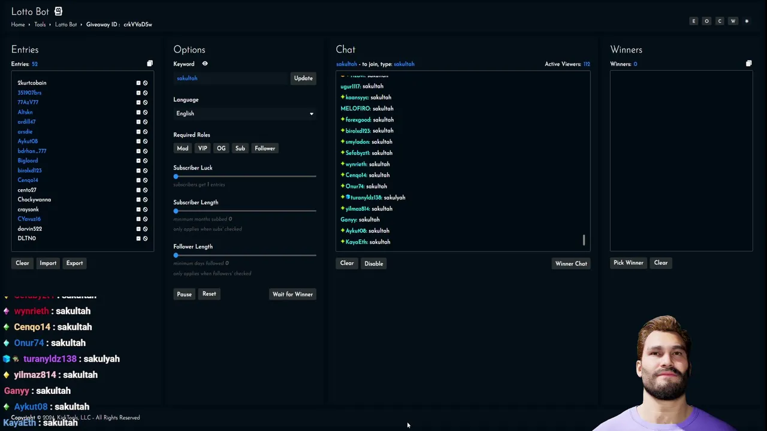Image resolution: width=767 pixels, height=431 pixels.
Task: Click the KayaEth username in chat panel
Action: coord(357,242)
